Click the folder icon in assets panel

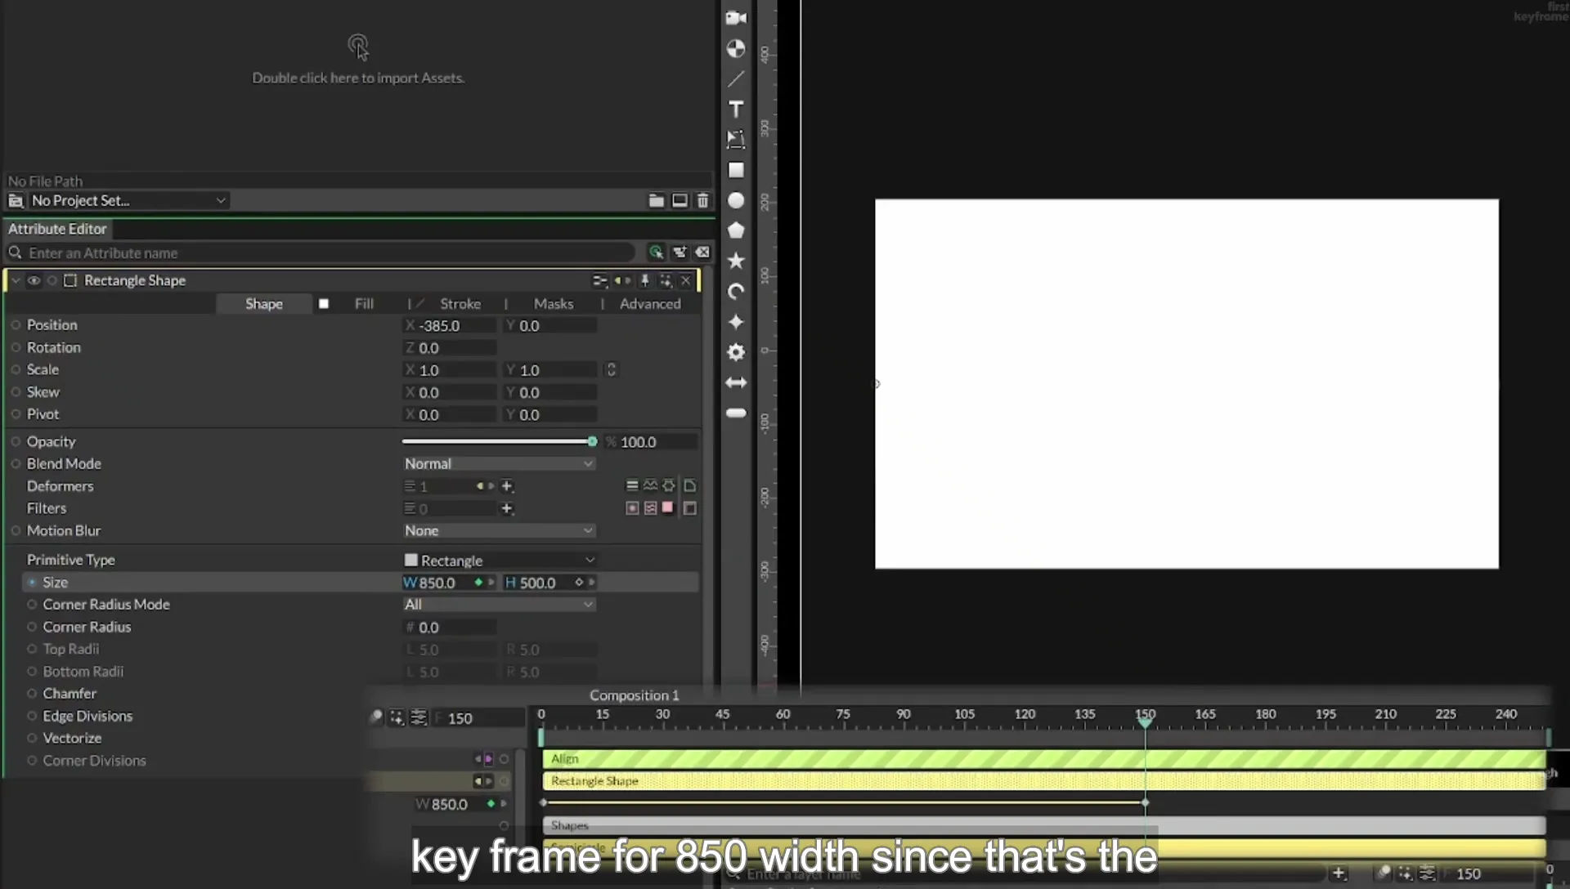[x=656, y=200]
